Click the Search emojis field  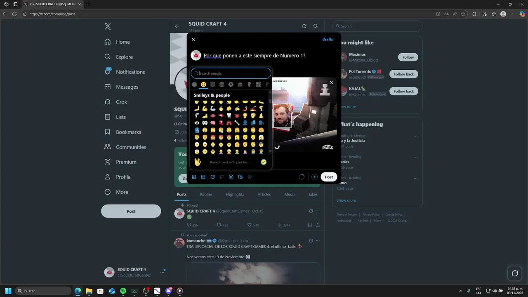tap(231, 73)
